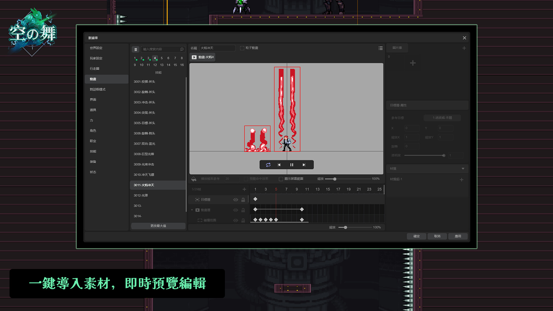Open the list menu beside search box
The height and width of the screenshot is (311, 553).
click(x=136, y=49)
